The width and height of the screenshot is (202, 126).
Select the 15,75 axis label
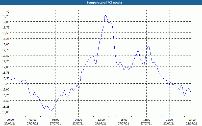[6, 95]
